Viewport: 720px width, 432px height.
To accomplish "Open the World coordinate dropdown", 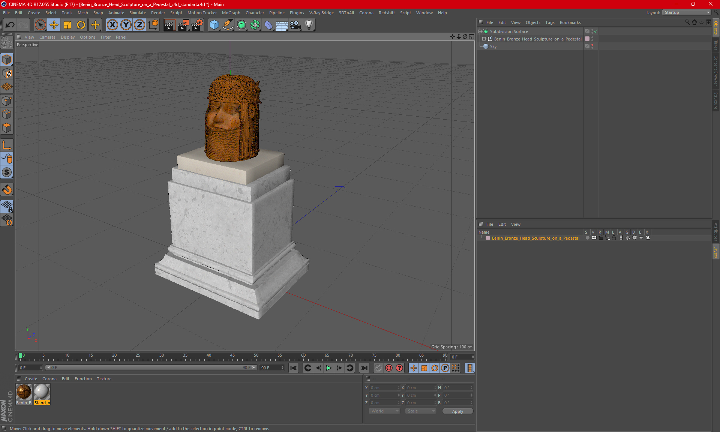I will [384, 411].
